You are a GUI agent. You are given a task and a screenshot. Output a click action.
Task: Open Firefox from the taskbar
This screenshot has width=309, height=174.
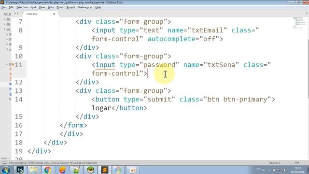click(x=62, y=170)
